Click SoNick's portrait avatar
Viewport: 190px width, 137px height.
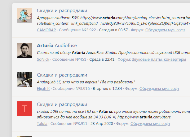24,50
